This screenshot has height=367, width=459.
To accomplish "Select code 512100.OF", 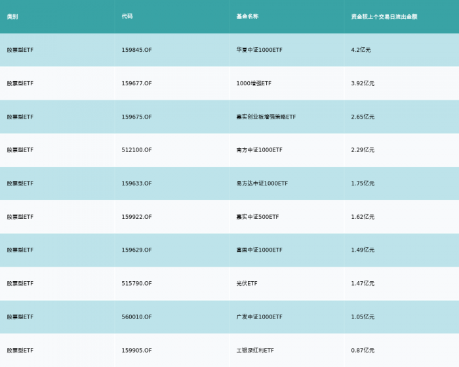I will 136,150.
